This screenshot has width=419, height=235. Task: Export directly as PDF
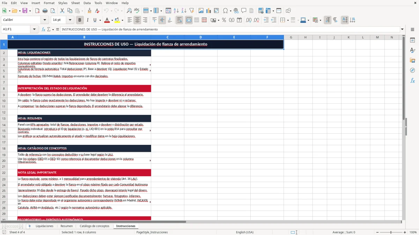(37, 11)
